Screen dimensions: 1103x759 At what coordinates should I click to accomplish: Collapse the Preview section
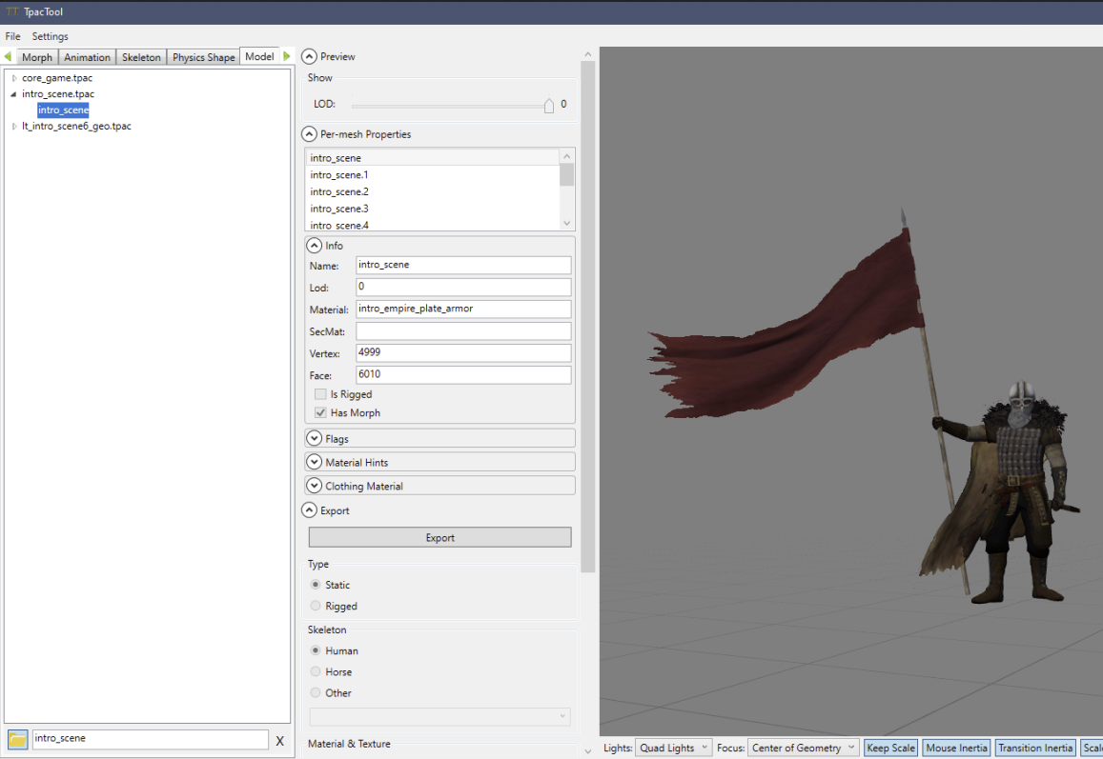(309, 57)
